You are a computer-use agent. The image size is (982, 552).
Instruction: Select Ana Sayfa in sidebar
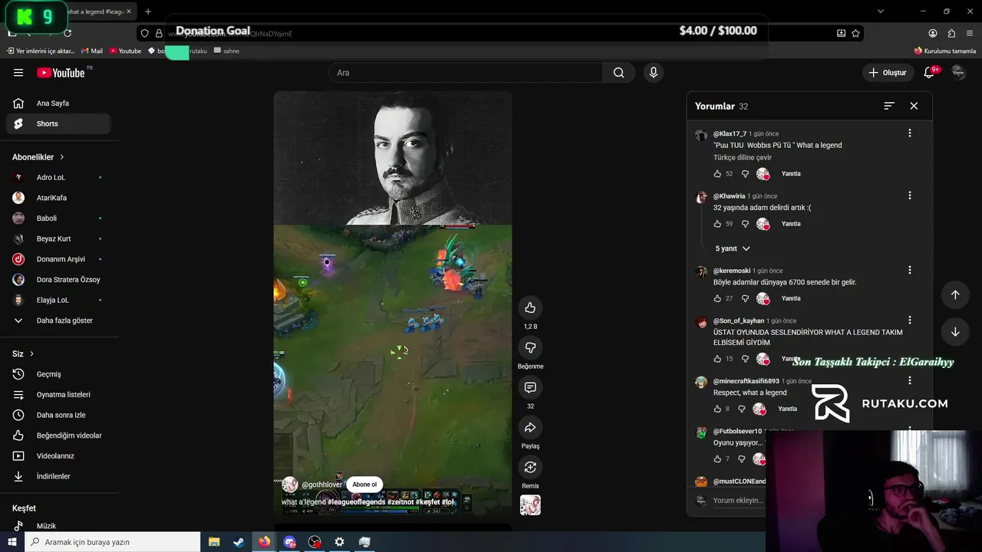click(59, 103)
